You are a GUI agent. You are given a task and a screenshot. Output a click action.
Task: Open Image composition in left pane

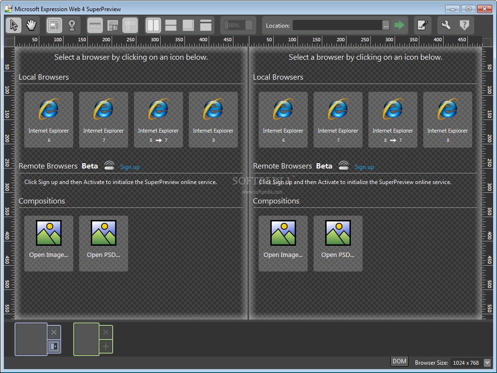[x=49, y=244]
